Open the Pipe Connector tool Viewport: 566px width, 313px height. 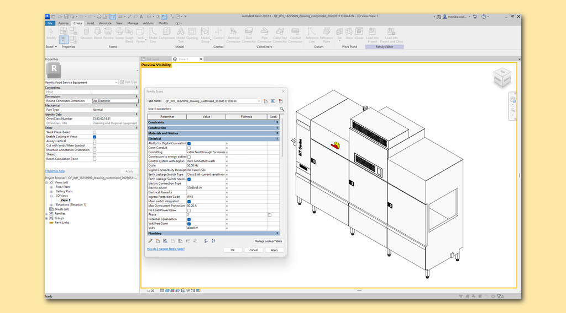[264, 35]
